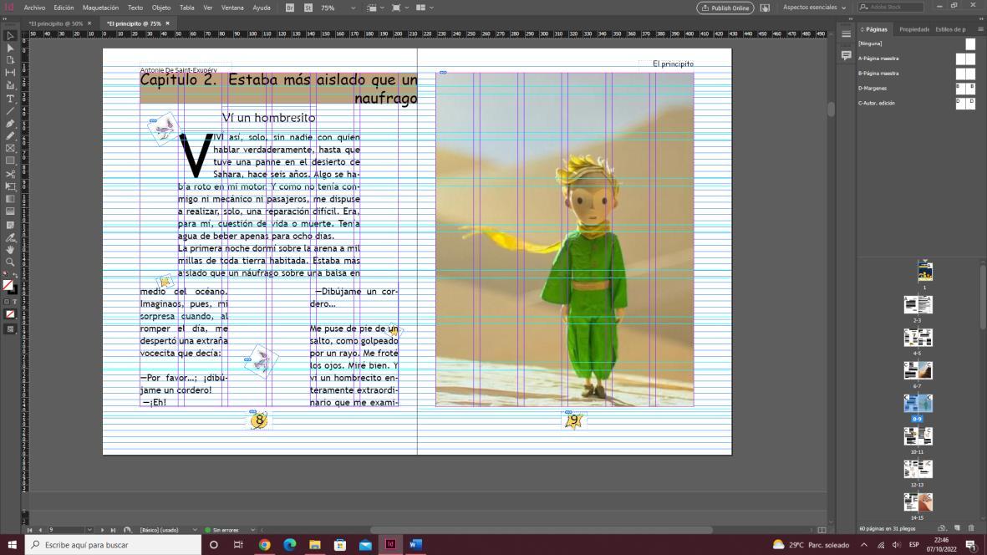Viewport: 987px width, 555px height.
Task: Open Adobe Stock via St icon
Action: [308, 8]
